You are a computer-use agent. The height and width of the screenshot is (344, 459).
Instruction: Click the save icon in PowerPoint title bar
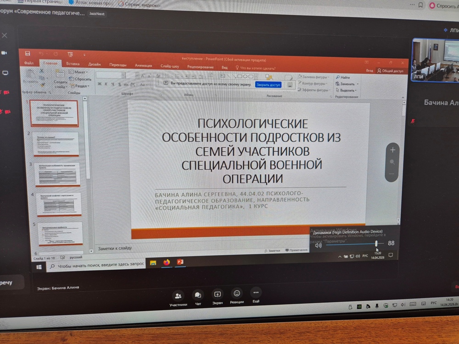(28, 54)
